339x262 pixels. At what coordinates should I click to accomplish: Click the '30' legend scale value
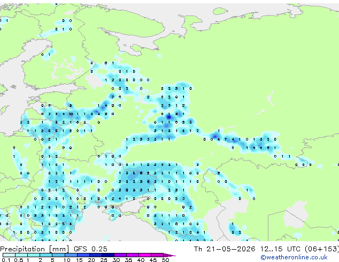(116, 260)
